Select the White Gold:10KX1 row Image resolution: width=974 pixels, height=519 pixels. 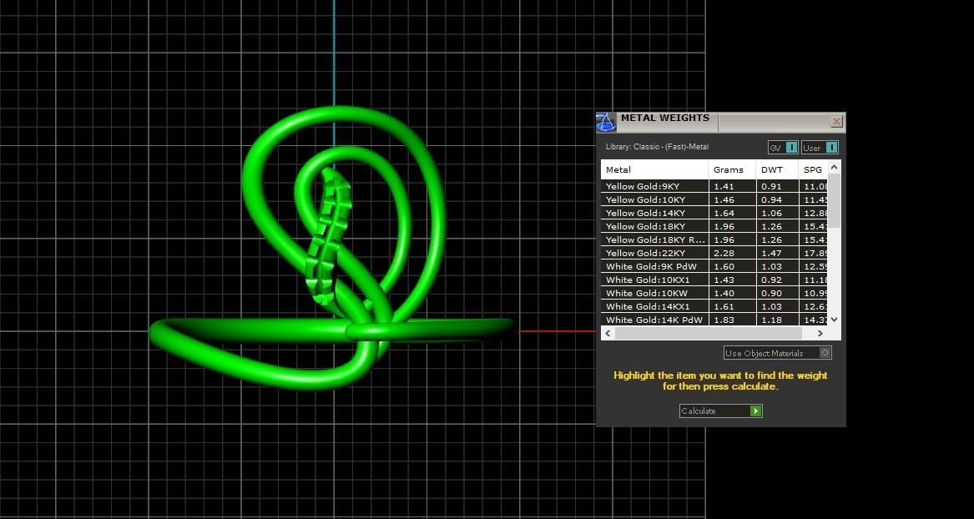[x=714, y=280]
